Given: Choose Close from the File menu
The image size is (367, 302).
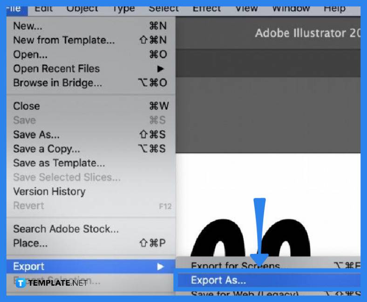Looking at the screenshot, I should 27,106.
